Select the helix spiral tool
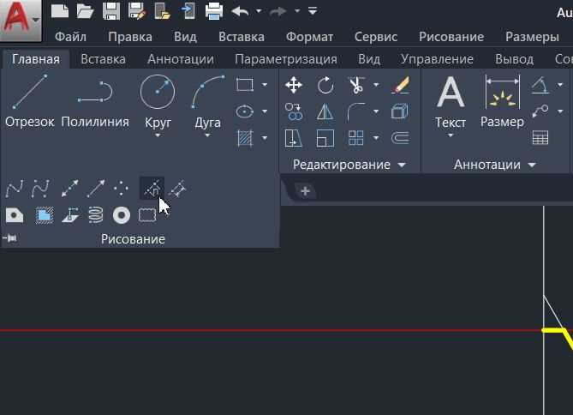The image size is (573, 415). pyautogui.click(x=96, y=215)
